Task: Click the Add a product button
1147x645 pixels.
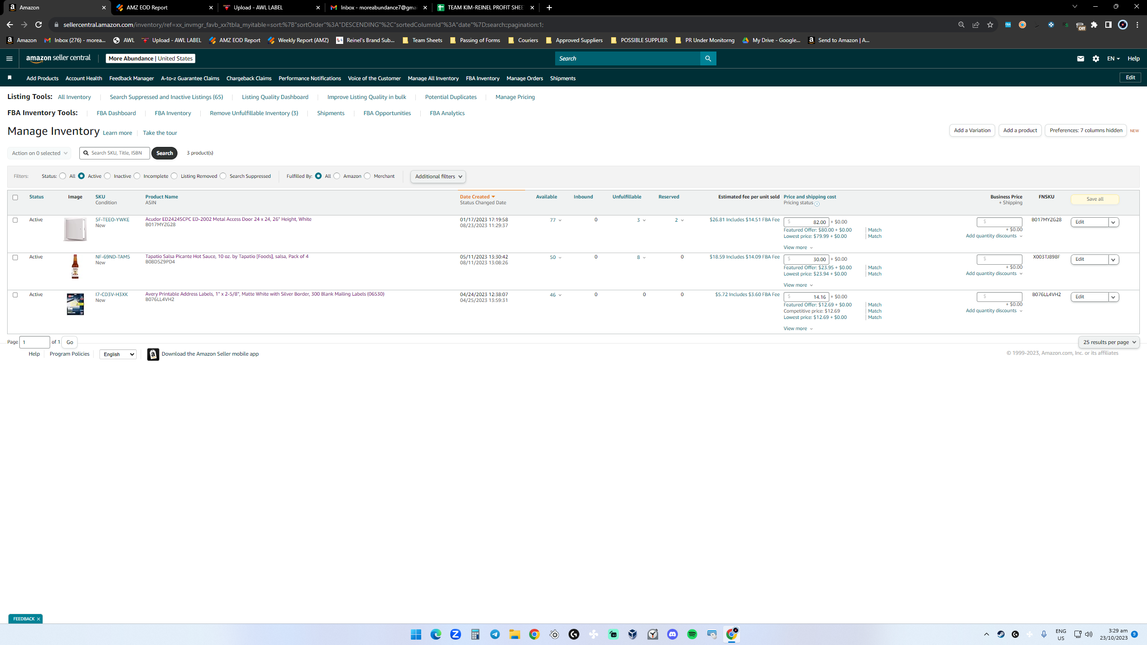Action: 1020,130
